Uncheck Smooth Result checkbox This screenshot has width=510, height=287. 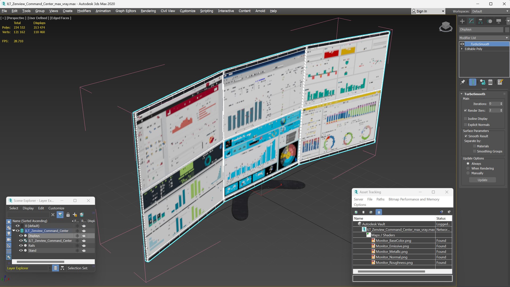click(x=466, y=136)
